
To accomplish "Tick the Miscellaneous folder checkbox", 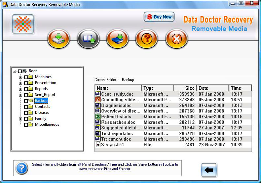I will click(x=26, y=125).
